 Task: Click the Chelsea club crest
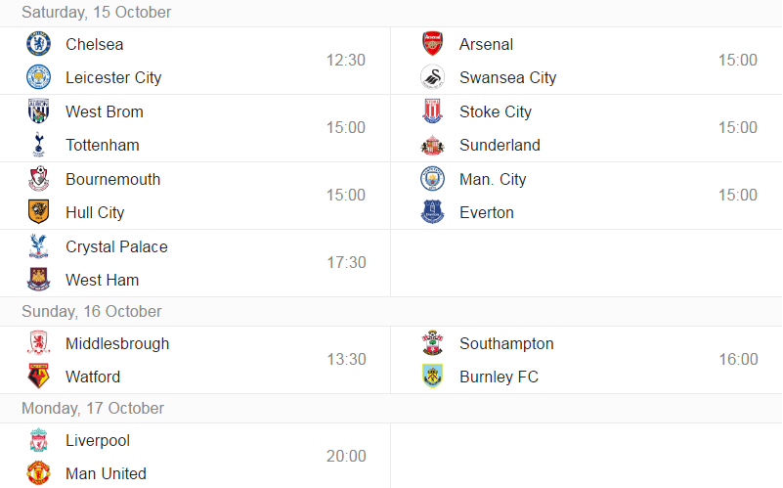point(38,44)
